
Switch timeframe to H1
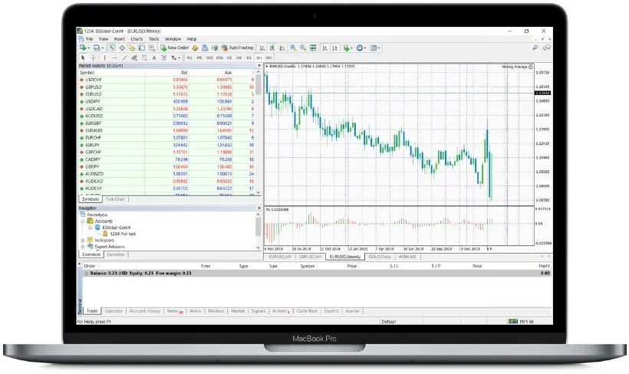[x=229, y=57]
